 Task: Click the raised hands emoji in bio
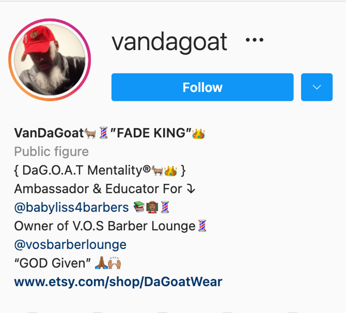114,262
